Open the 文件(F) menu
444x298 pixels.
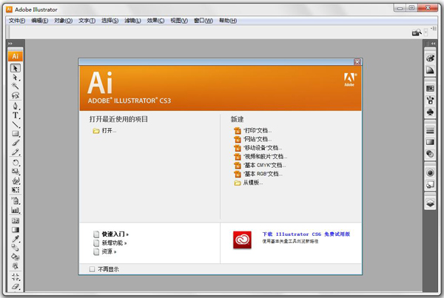pos(17,21)
